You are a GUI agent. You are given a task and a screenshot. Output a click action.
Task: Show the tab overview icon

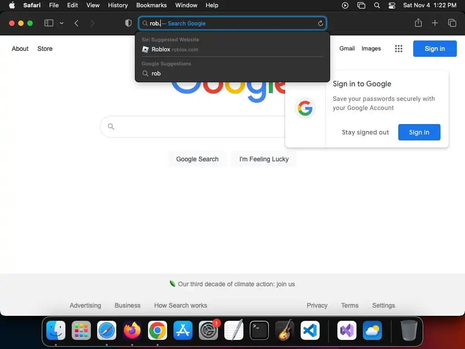[x=452, y=23]
